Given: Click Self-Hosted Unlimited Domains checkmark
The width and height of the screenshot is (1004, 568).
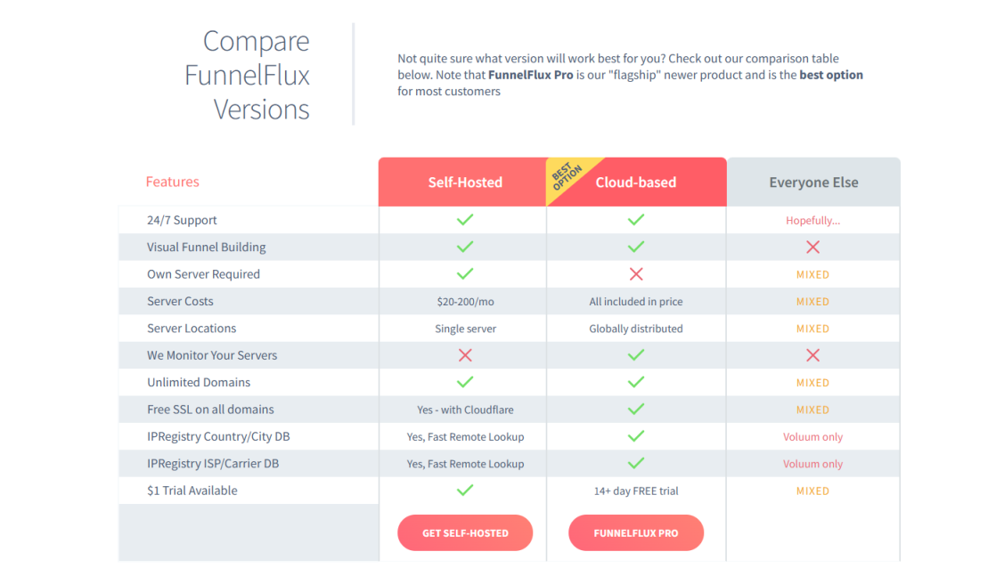Looking at the screenshot, I should tap(464, 382).
